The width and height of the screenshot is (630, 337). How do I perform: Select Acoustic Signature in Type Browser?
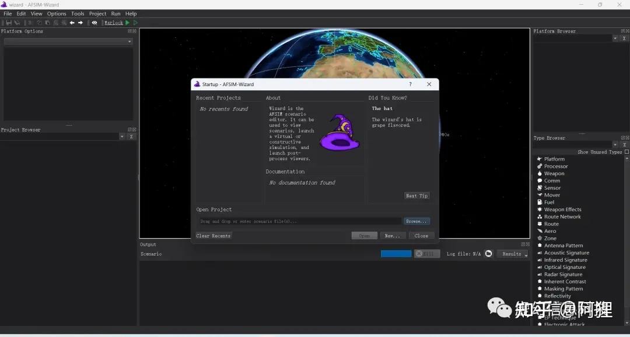(566, 253)
